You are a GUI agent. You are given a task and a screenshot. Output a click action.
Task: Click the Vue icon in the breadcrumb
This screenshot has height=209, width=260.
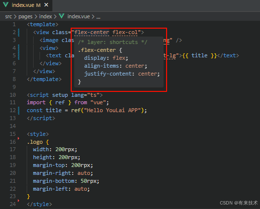(x=62, y=16)
